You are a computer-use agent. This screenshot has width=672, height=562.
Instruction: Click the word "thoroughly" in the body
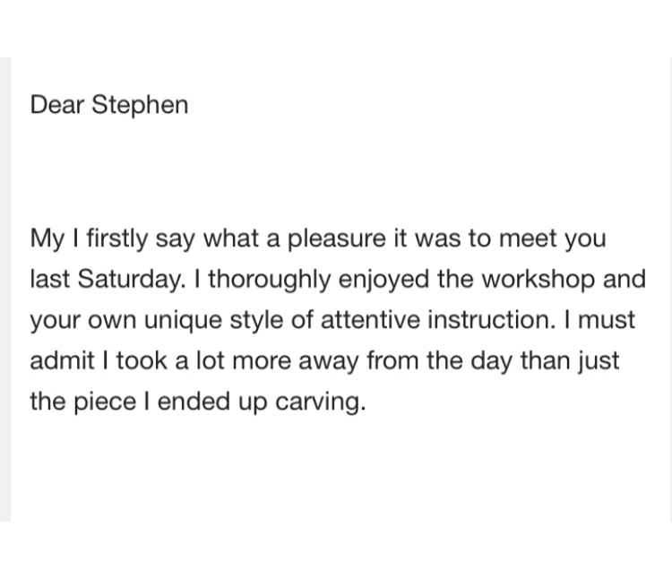pos(270,280)
